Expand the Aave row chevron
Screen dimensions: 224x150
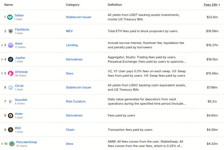2,45
